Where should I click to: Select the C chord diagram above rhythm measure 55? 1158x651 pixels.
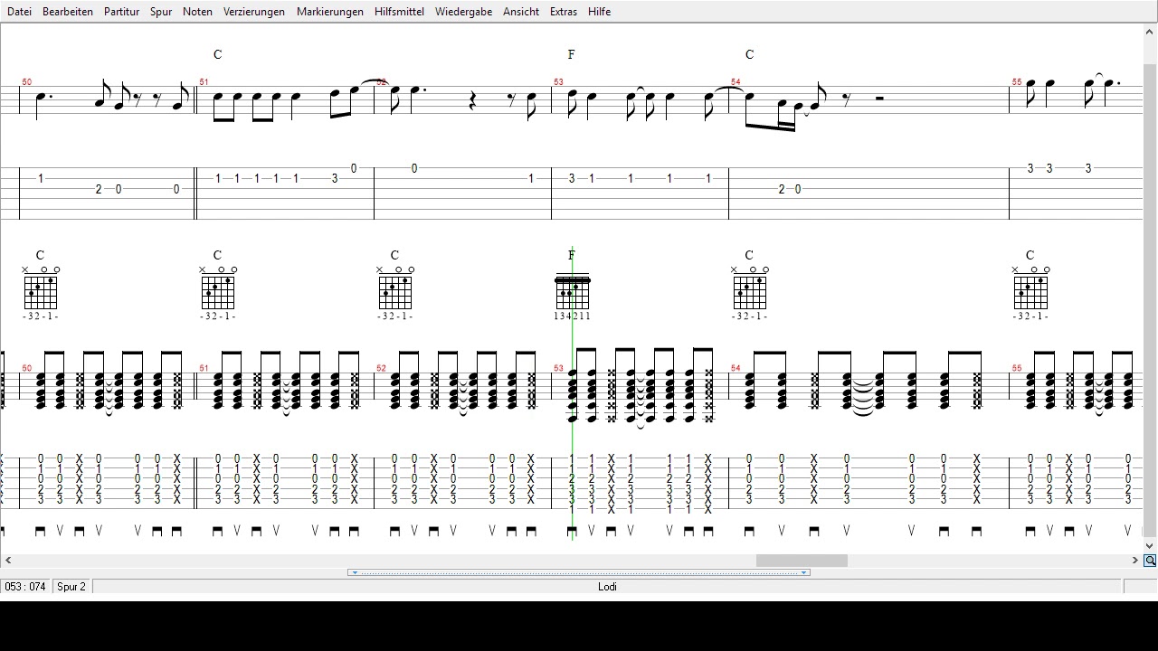1030,292
